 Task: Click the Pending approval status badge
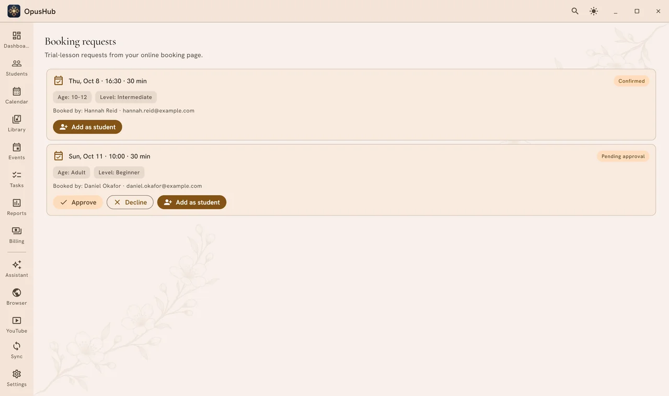click(623, 156)
